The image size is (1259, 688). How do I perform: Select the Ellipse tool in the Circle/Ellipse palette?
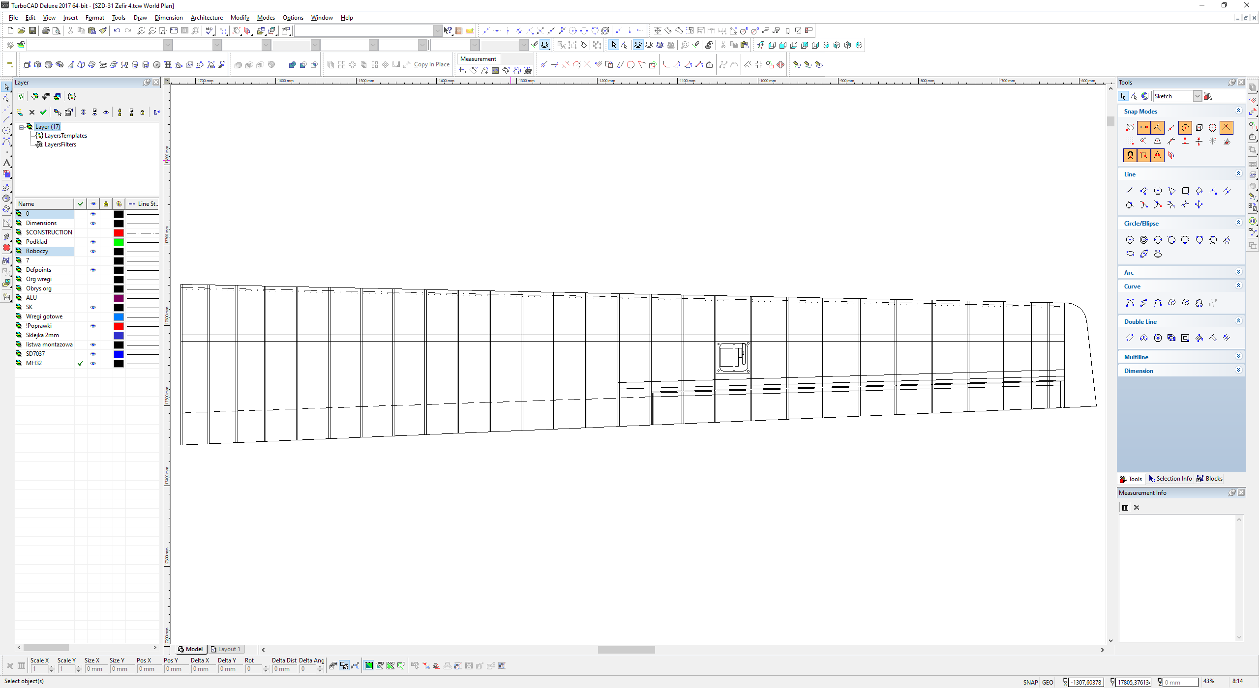coord(1130,254)
